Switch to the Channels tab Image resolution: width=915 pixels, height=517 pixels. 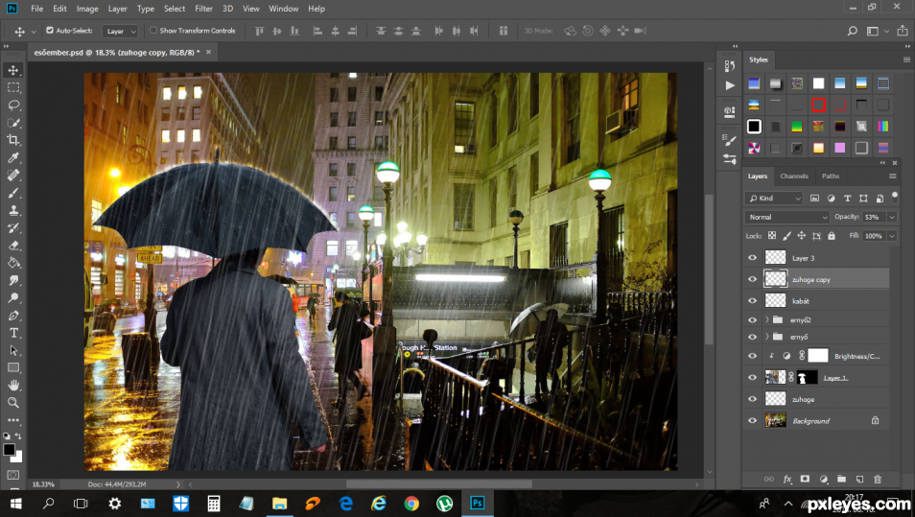click(x=794, y=176)
